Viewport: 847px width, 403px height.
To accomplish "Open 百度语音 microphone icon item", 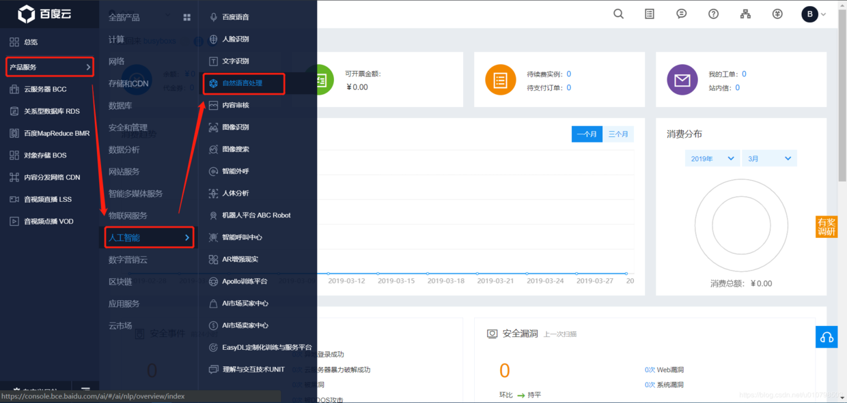I will coord(214,17).
